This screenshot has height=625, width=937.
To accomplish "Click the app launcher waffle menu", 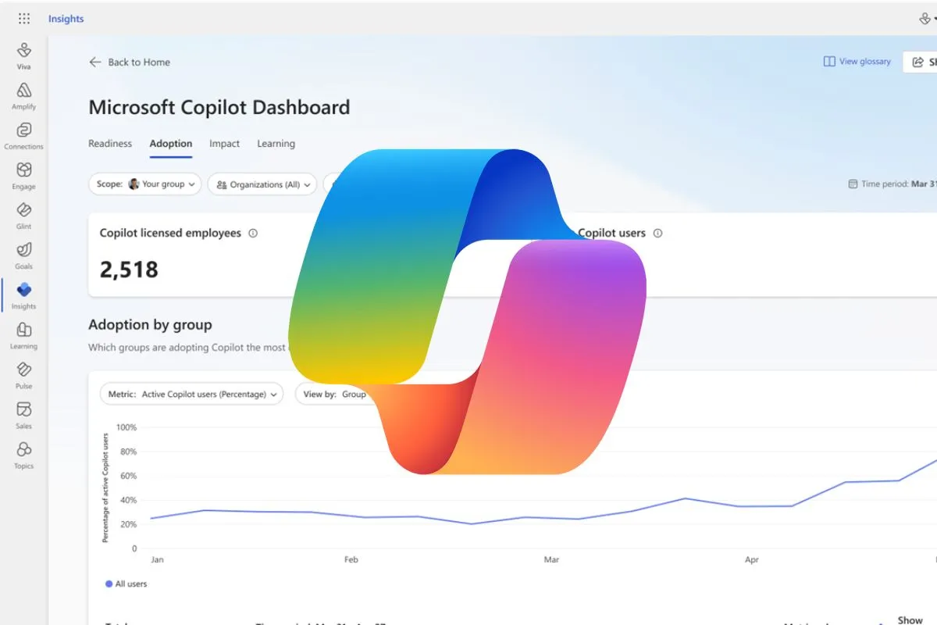I will [x=23, y=18].
